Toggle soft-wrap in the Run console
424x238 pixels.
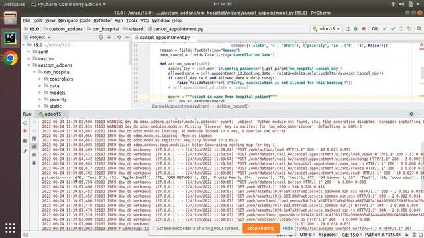34,139
